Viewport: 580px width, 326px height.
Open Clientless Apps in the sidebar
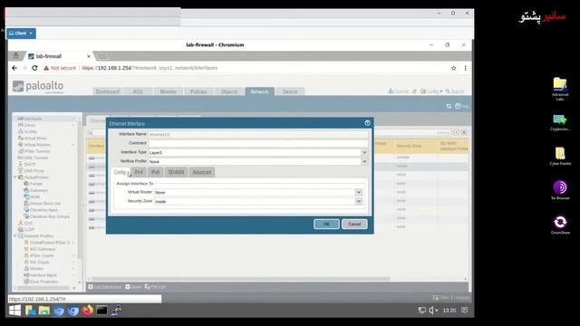[43, 210]
